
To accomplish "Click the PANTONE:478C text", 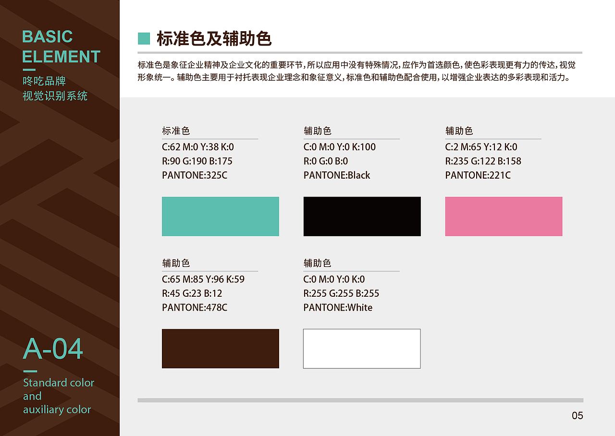I will pyautogui.click(x=195, y=307).
